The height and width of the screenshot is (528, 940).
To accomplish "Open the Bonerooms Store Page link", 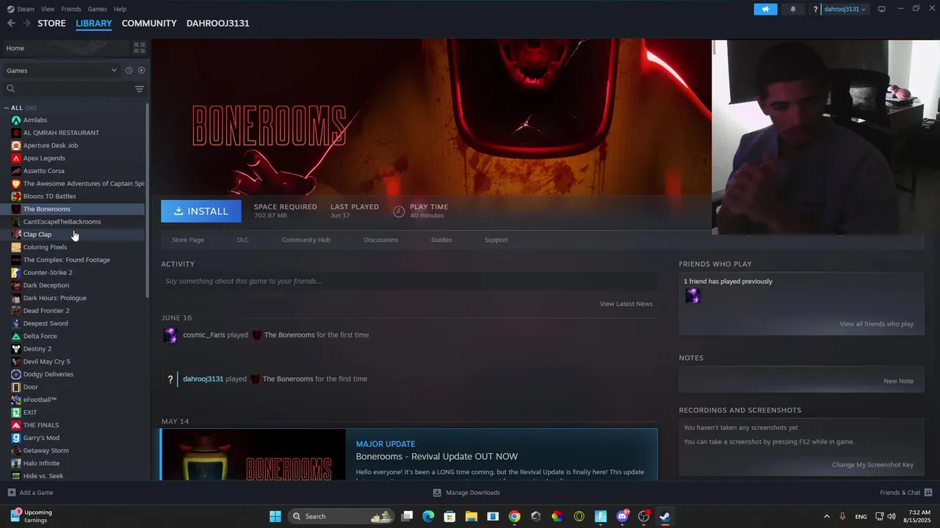I will (188, 240).
